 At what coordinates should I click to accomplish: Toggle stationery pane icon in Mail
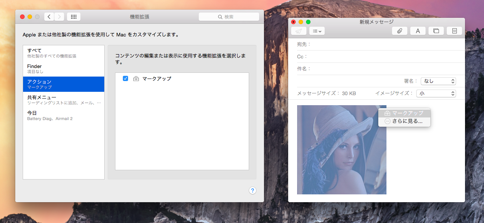tap(454, 31)
